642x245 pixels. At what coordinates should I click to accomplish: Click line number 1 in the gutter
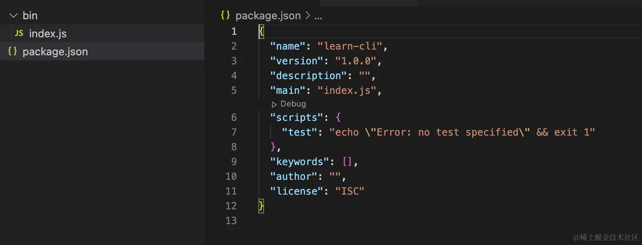point(234,32)
